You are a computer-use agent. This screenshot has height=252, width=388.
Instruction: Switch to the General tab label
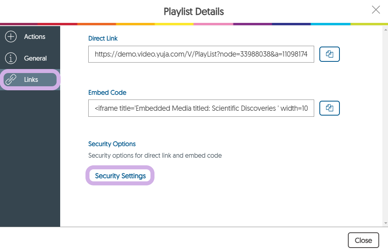point(35,59)
